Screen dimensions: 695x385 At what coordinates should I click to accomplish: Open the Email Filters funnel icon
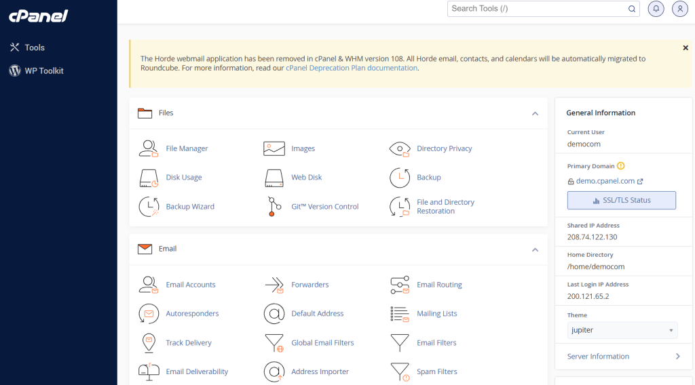pyautogui.click(x=399, y=343)
